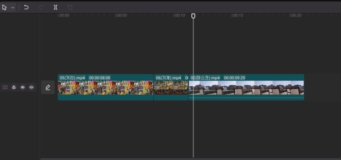
Task: Mute the track audio speaker icon
Action: 32,87
